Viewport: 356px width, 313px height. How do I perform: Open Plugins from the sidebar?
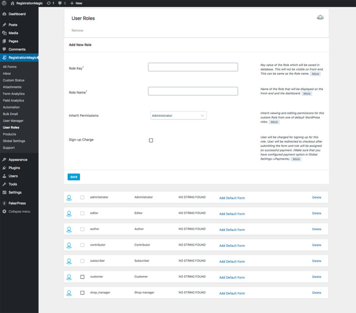(14, 168)
